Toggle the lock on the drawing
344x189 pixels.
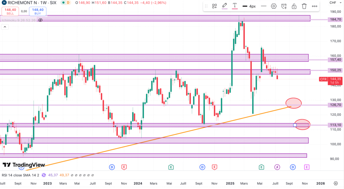[294, 6]
